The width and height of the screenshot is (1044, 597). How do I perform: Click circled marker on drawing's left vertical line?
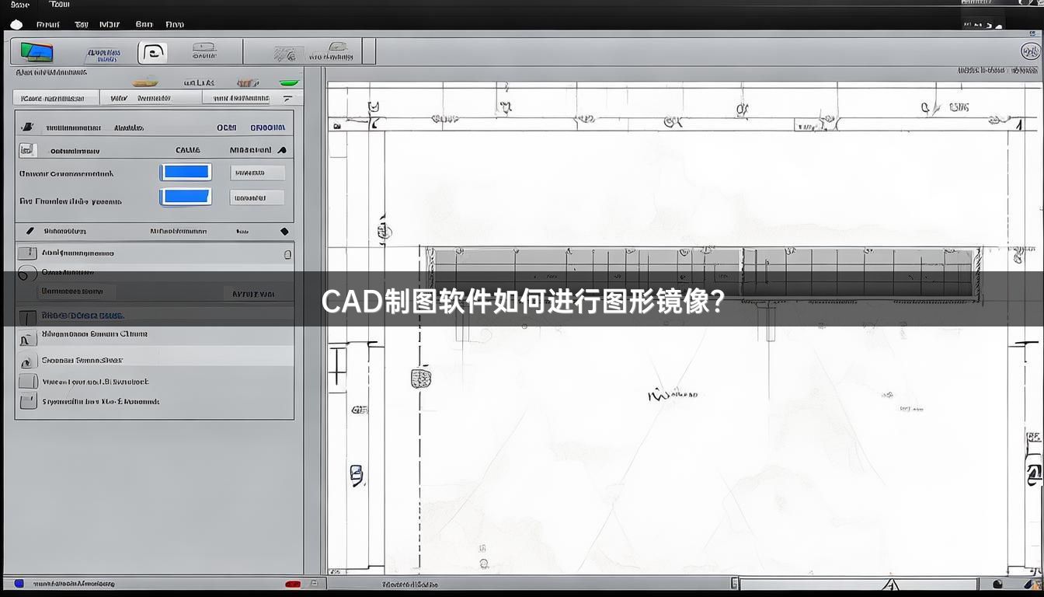click(x=384, y=231)
